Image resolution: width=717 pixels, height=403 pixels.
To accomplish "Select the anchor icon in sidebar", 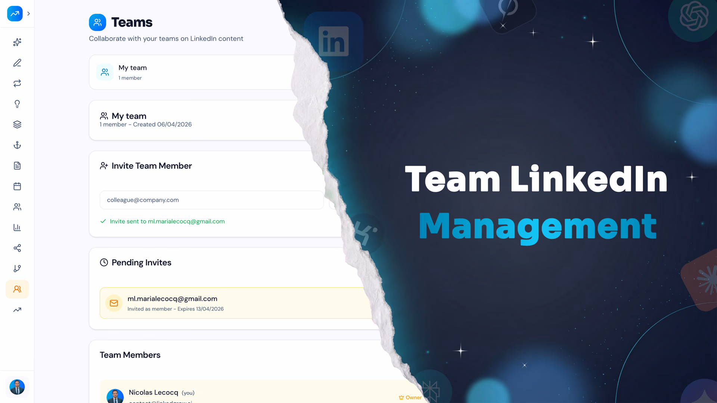I will pyautogui.click(x=17, y=145).
